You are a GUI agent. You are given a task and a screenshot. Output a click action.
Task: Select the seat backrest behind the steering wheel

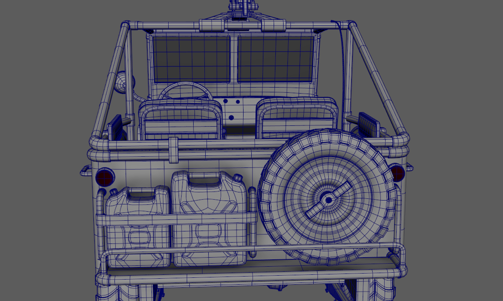tap(181, 120)
